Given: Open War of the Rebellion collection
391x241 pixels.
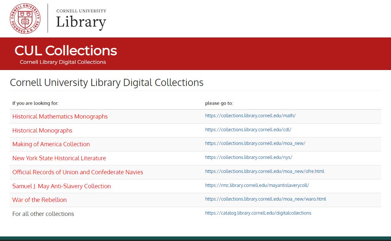Looking at the screenshot, I should pyautogui.click(x=39, y=200).
